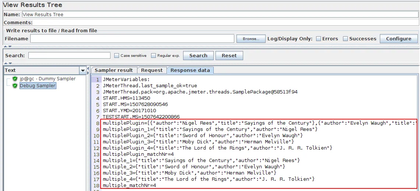Viewport: 420px width, 191px height.
Task: Open the Text renderer dropdown
Action: (x=83, y=70)
